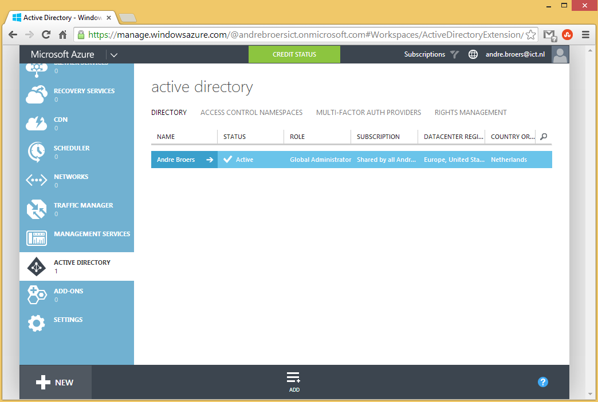
Task: Click the help question mark icon
Action: coord(543,382)
